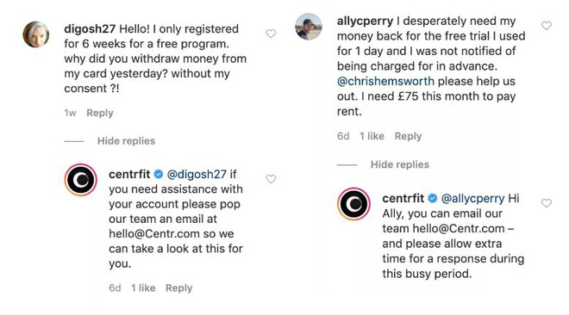Open digosh27's profile picture
Viewport: 569px width, 315px height.
[36, 34]
